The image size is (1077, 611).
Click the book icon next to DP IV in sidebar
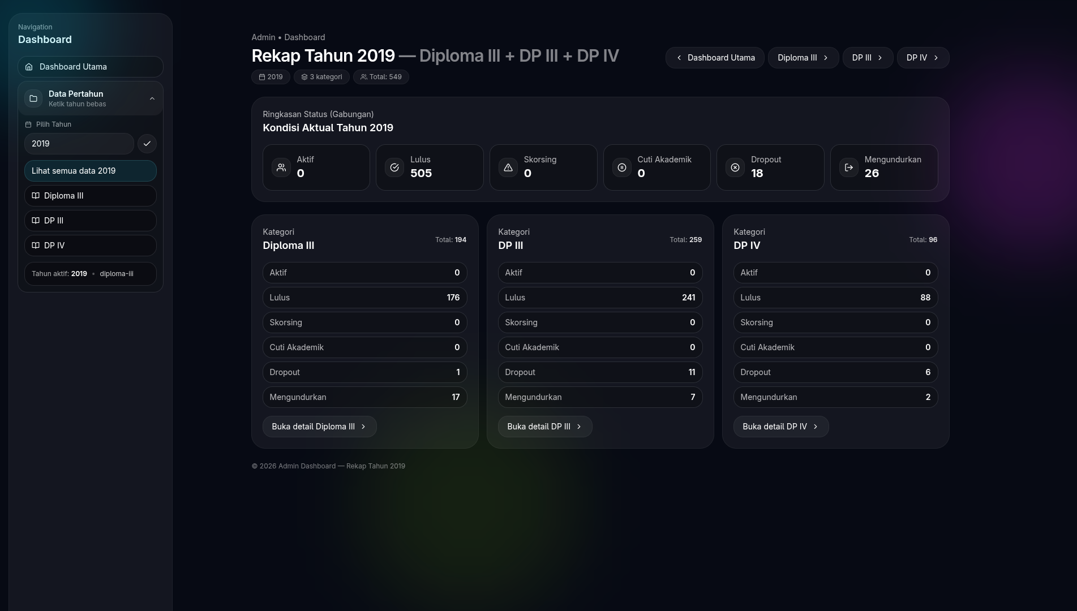pos(36,246)
